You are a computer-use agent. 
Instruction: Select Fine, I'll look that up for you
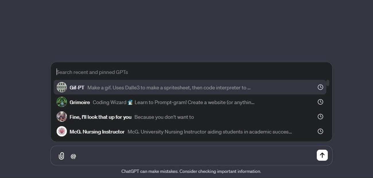[x=100, y=117]
